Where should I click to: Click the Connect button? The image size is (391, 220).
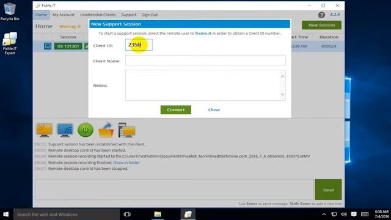tap(176, 110)
